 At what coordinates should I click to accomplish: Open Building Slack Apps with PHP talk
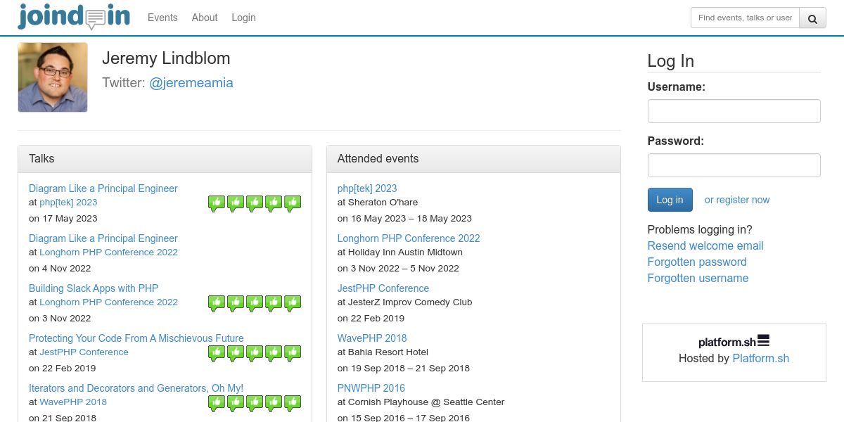(94, 288)
